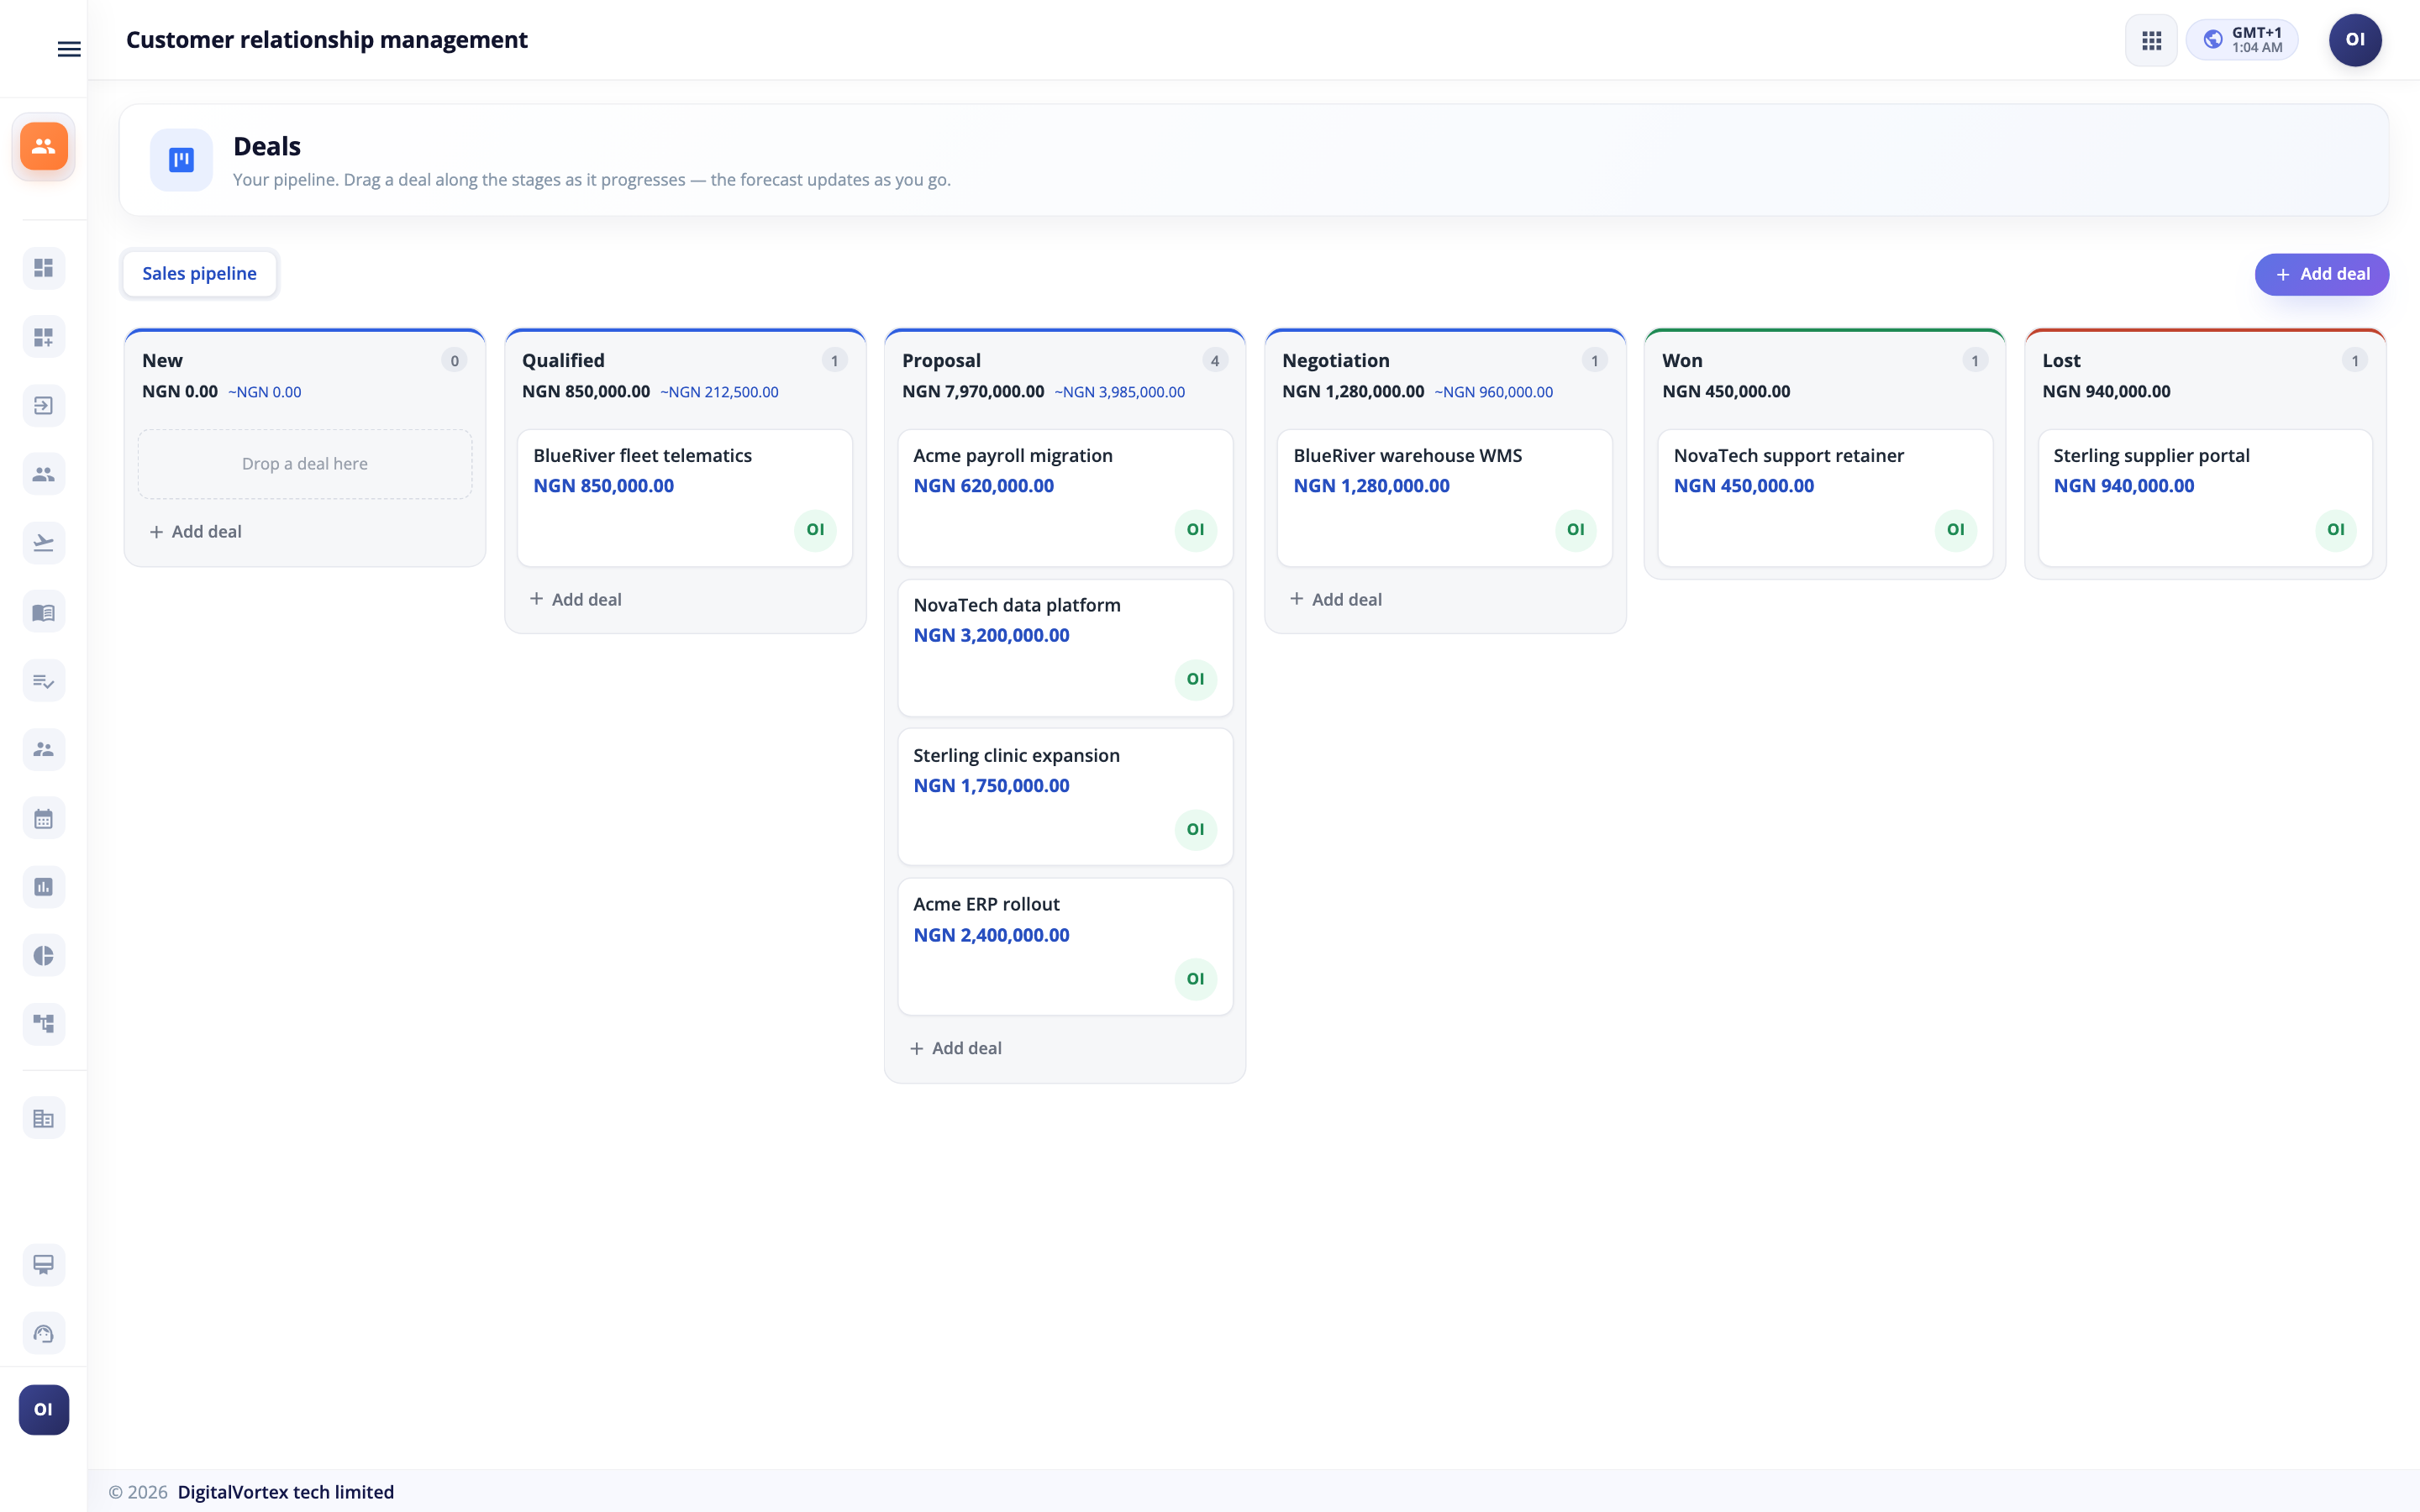Click the New column header
Image resolution: width=2420 pixels, height=1512 pixels.
pos(162,360)
